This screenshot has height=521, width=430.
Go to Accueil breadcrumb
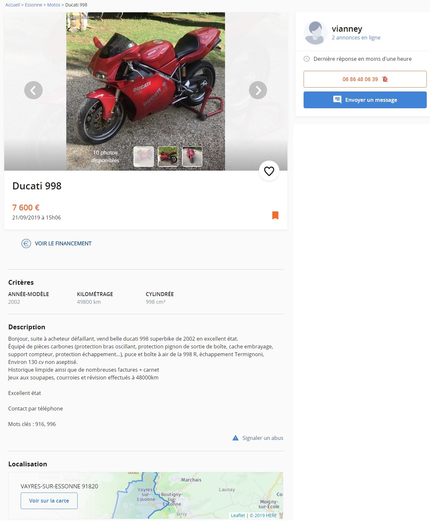pos(13,5)
